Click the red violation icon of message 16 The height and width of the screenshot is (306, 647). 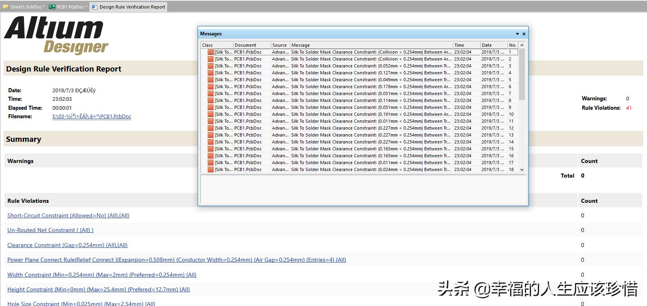(211, 156)
